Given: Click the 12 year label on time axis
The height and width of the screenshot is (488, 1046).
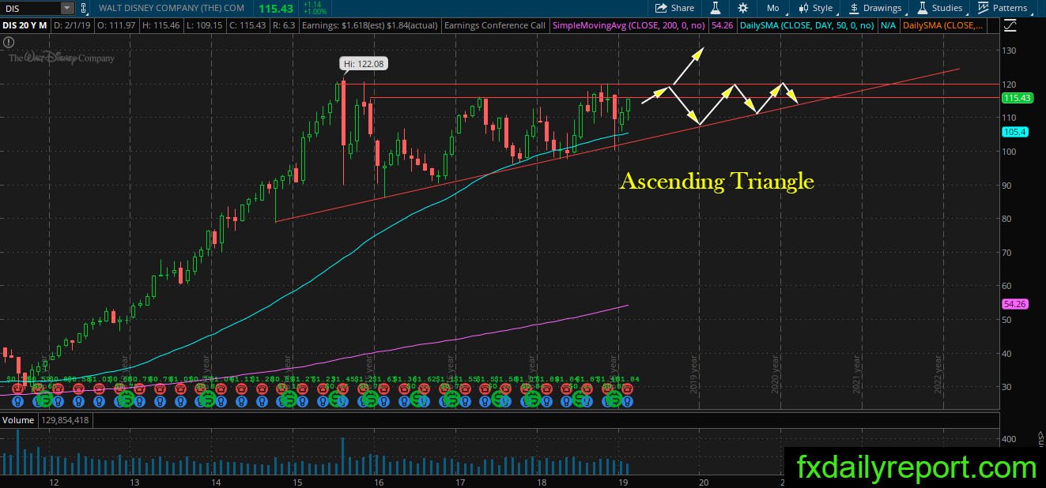Looking at the screenshot, I should click(x=54, y=482).
